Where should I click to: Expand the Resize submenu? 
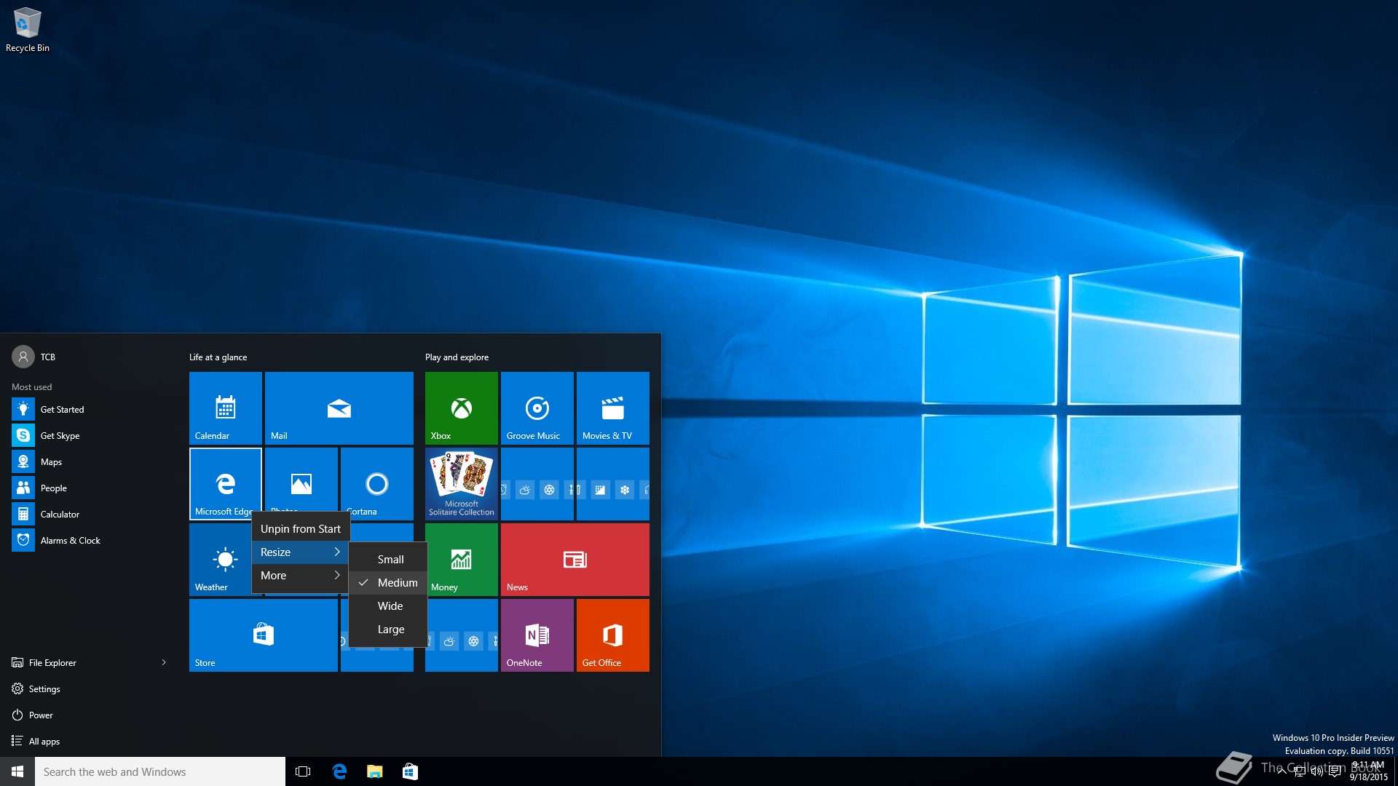coord(301,552)
